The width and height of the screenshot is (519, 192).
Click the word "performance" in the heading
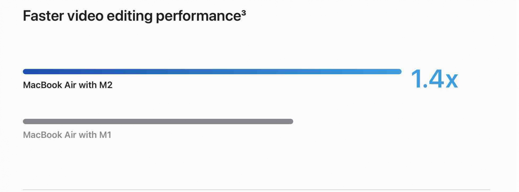(x=198, y=16)
